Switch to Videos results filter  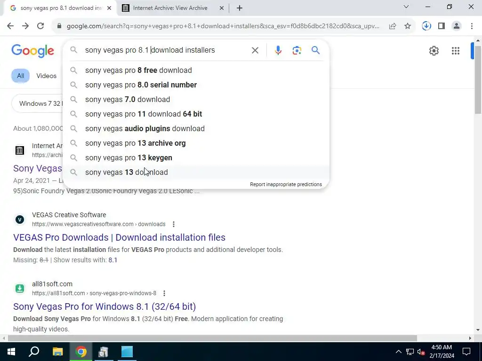(47, 76)
